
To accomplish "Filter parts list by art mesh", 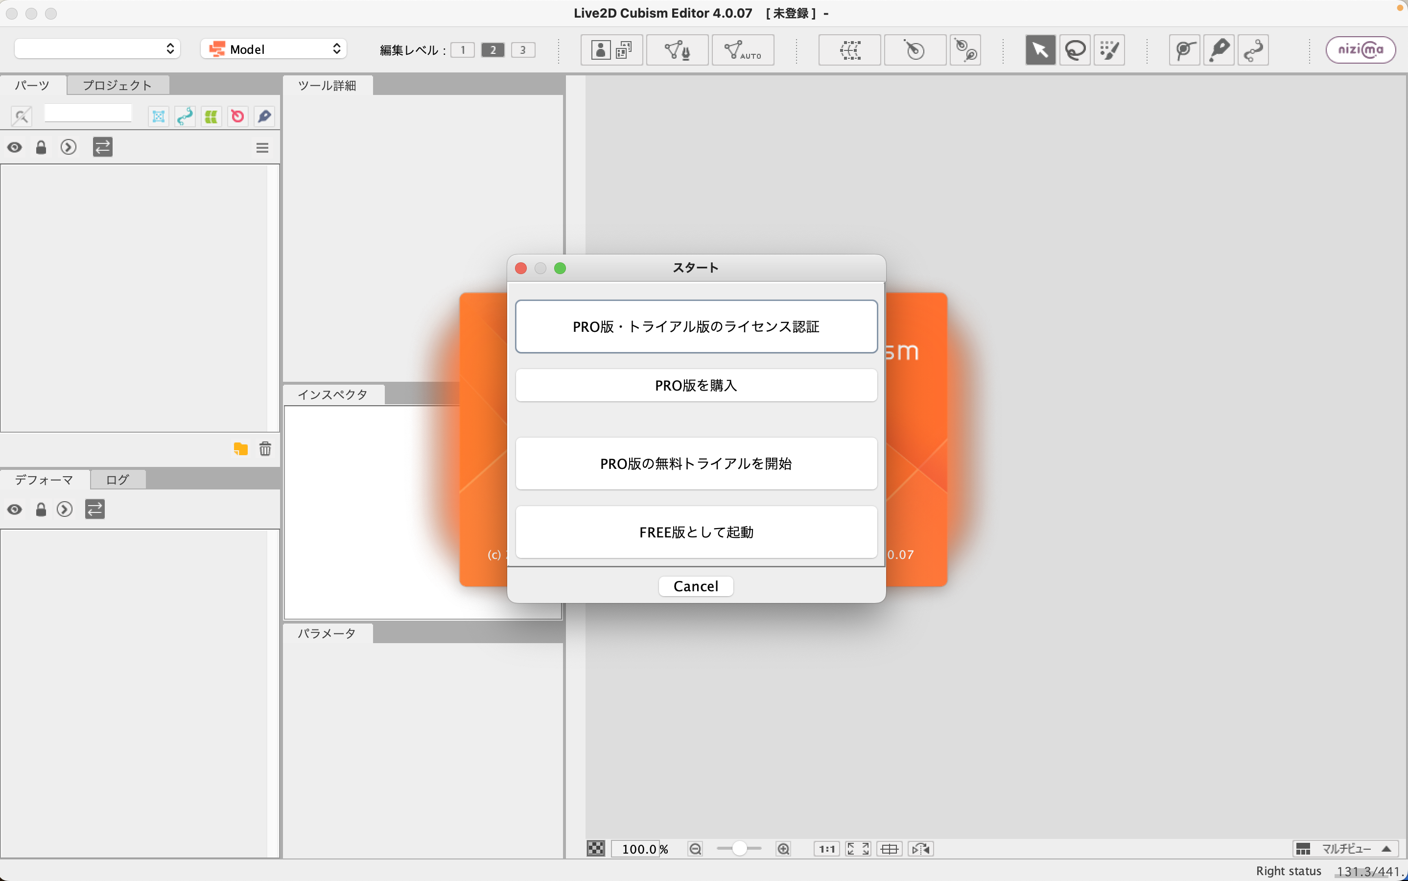I will (158, 116).
